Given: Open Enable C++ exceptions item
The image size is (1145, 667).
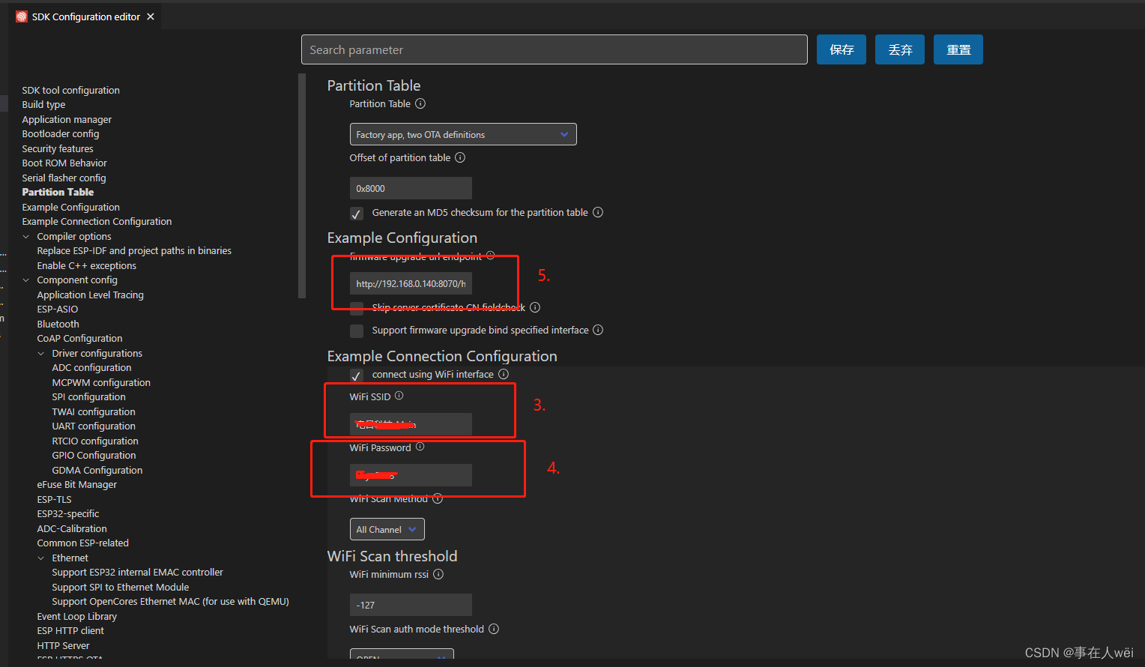Looking at the screenshot, I should click(87, 265).
